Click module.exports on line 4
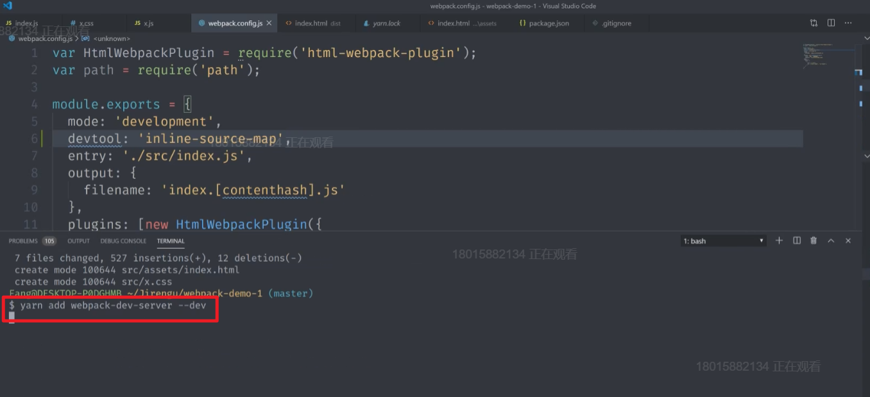The width and height of the screenshot is (870, 397). (x=106, y=104)
